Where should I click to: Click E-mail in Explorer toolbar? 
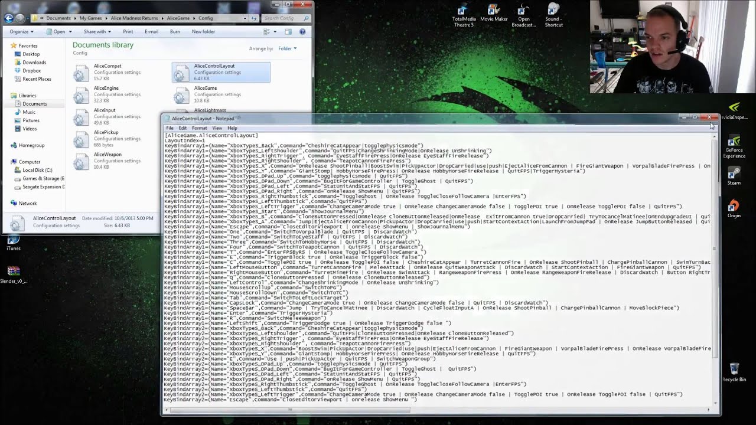151,32
